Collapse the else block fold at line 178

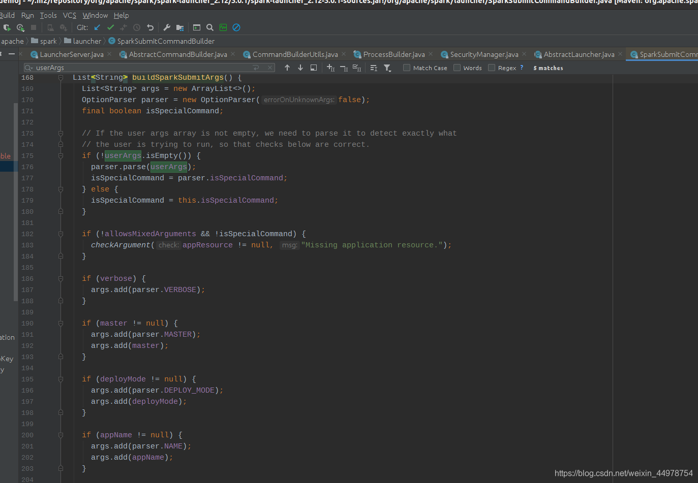coord(60,189)
